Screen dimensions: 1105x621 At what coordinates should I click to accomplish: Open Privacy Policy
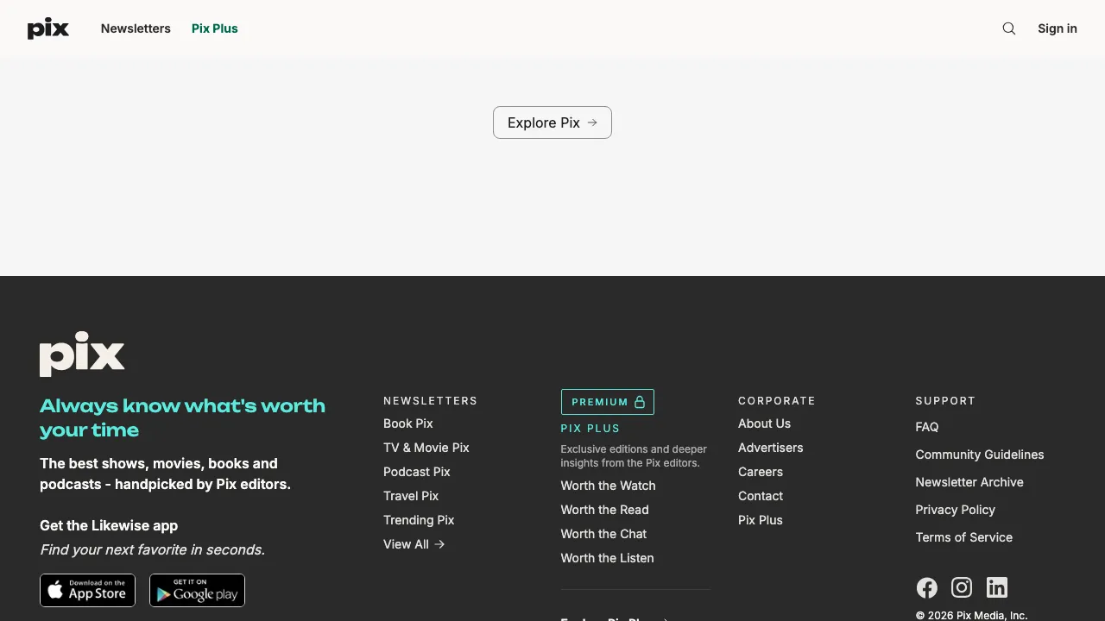(956, 510)
